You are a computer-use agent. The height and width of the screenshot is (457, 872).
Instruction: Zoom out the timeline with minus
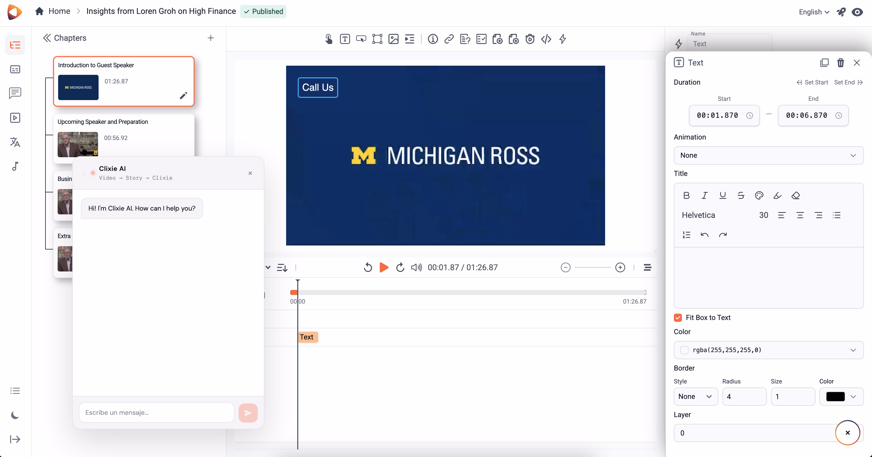565,267
